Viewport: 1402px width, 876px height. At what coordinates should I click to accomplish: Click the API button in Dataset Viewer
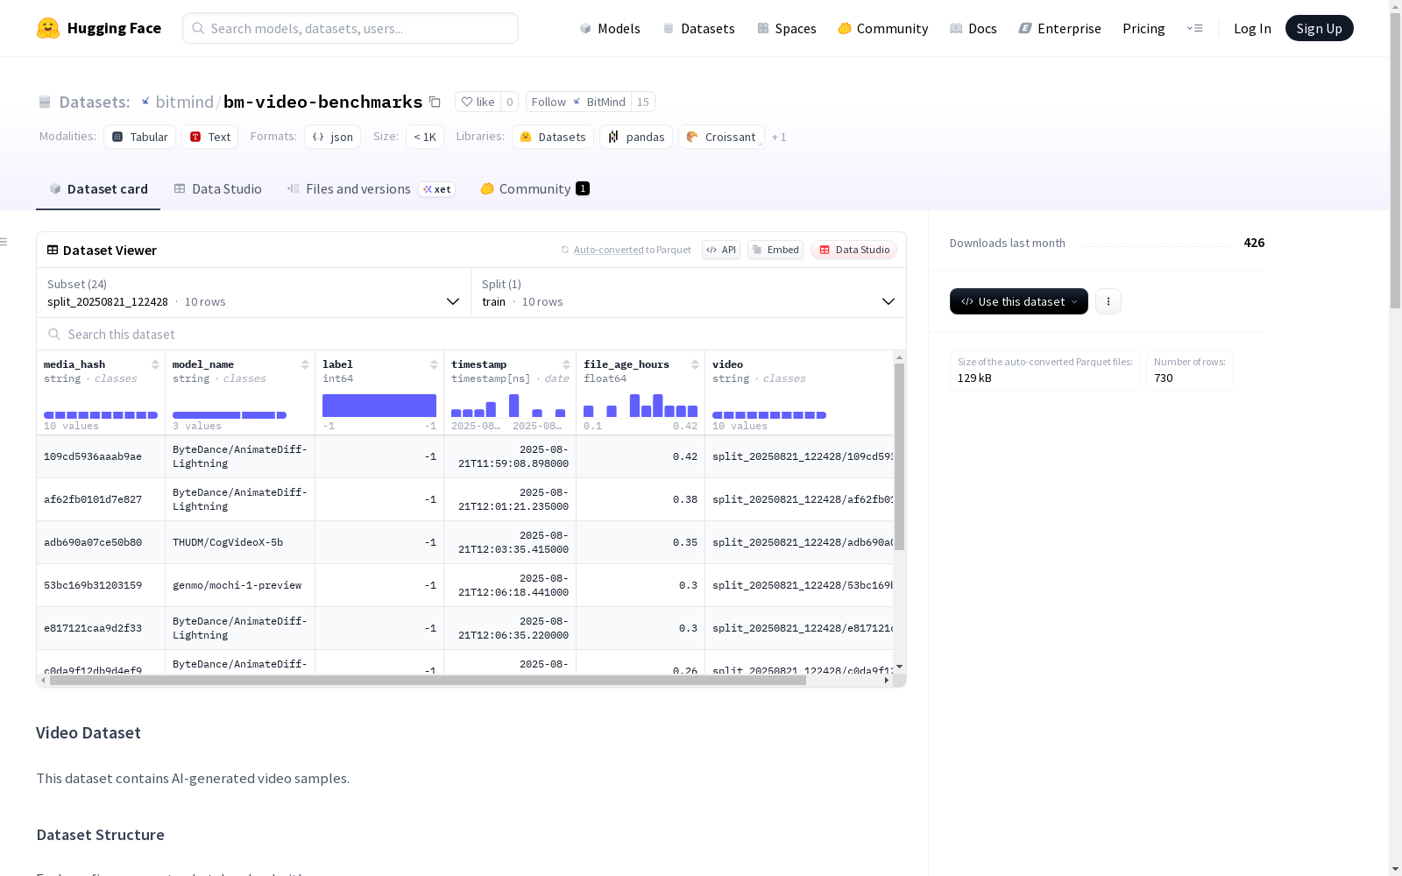pyautogui.click(x=721, y=250)
